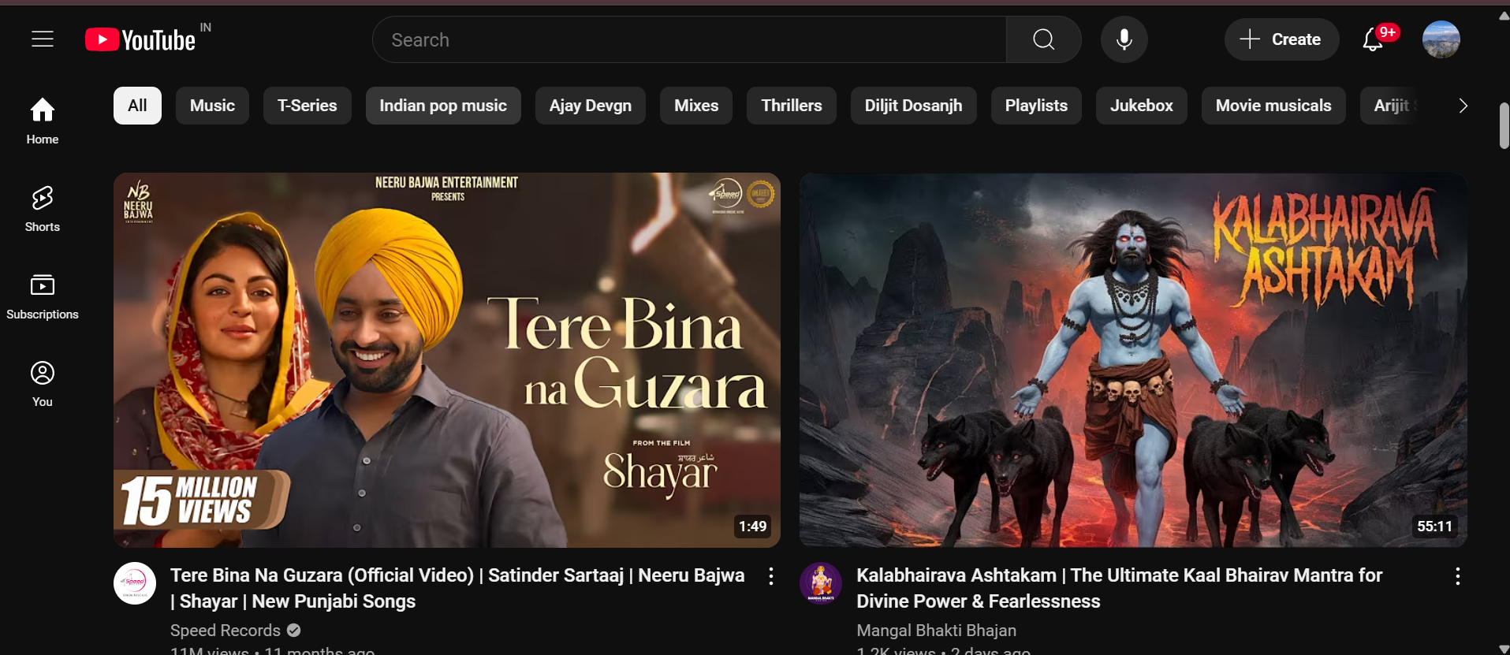The width and height of the screenshot is (1510, 655).
Task: Open the You section in sidebar
Action: point(43,384)
